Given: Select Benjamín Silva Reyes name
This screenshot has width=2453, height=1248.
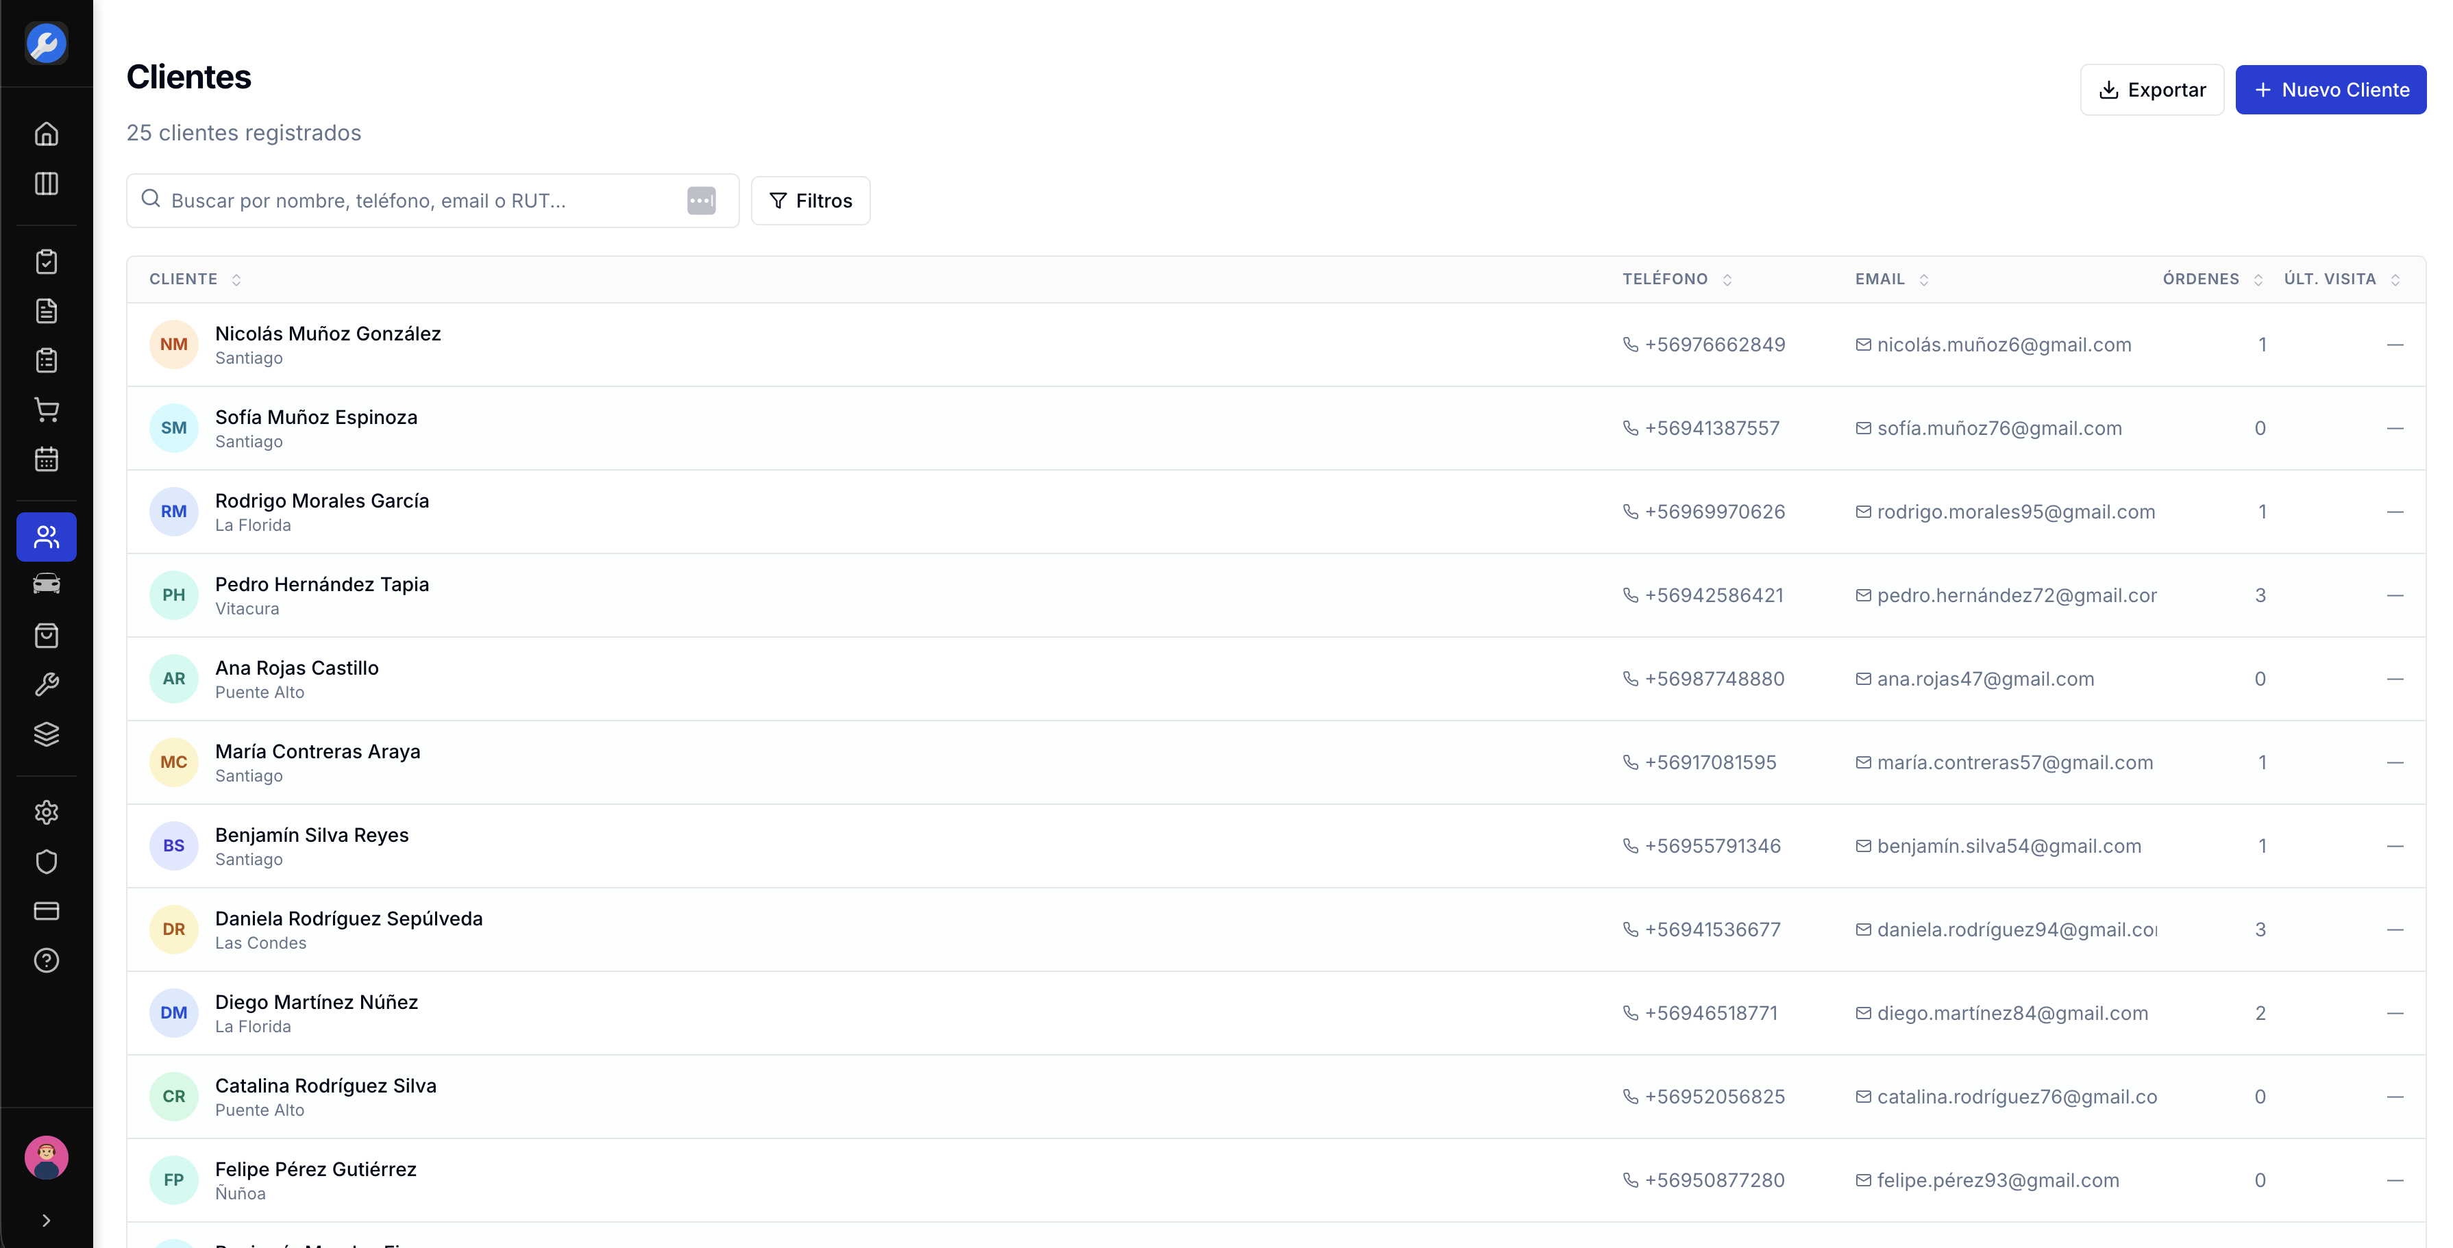Looking at the screenshot, I should pyautogui.click(x=311, y=836).
